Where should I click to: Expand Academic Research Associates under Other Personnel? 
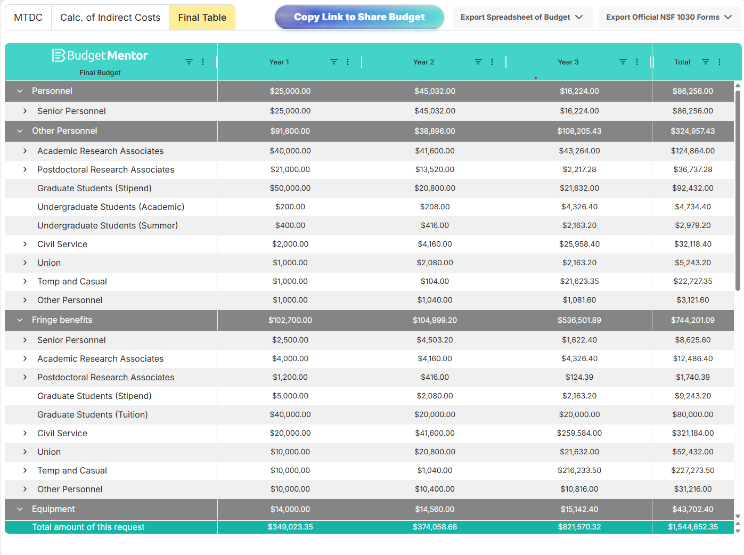tap(25, 151)
